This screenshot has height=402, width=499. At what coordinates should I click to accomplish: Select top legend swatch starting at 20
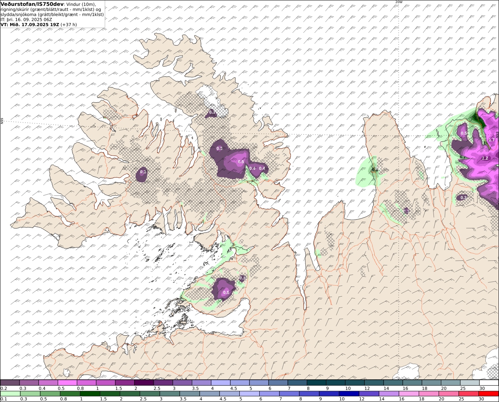click(451, 382)
